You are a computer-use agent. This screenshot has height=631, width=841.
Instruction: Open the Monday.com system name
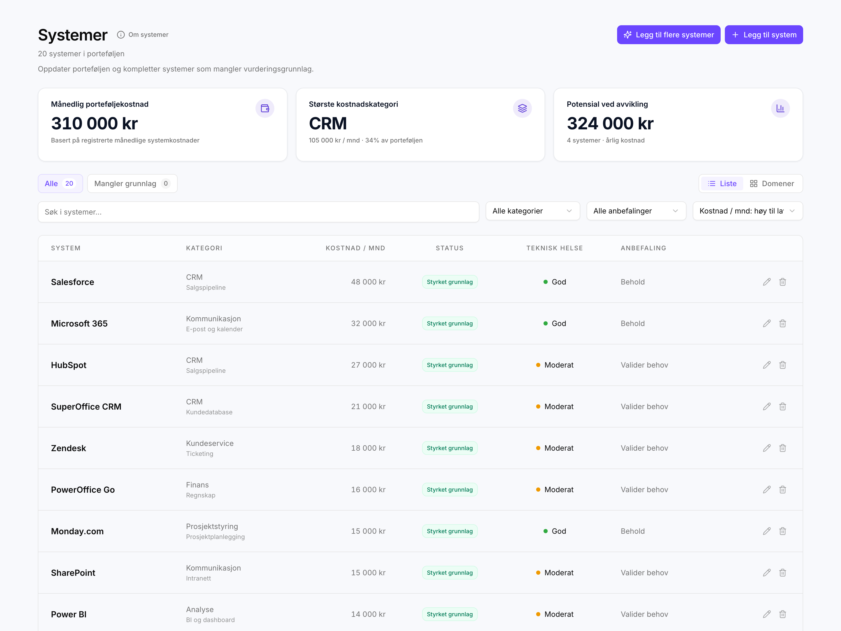click(x=77, y=531)
